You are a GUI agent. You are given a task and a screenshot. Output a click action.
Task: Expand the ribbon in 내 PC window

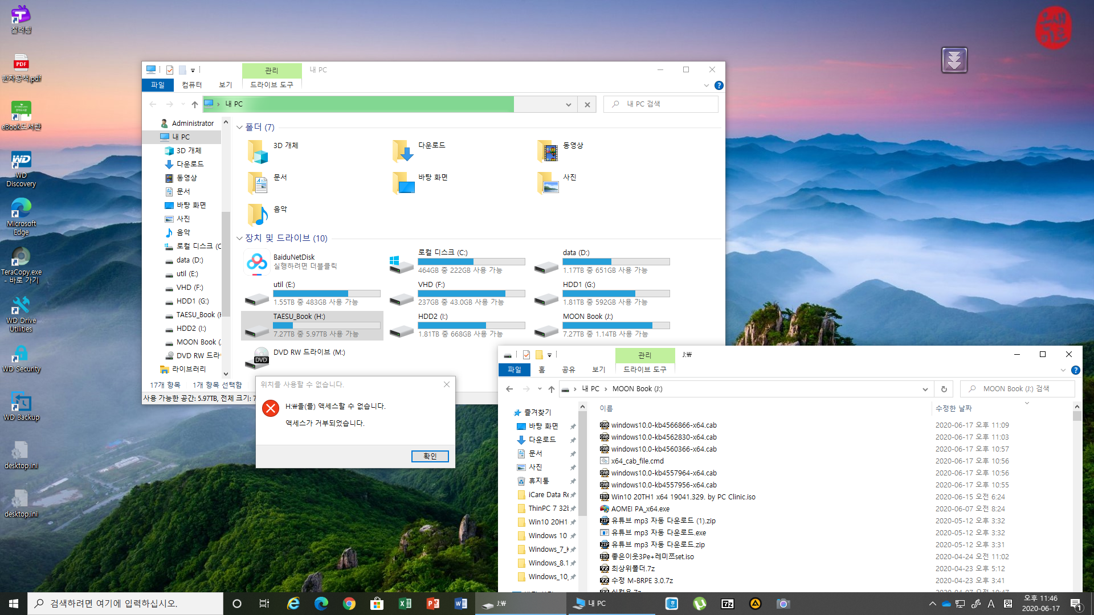click(707, 85)
